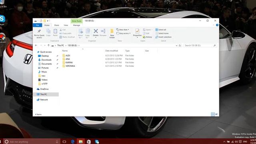Expand the Open dropdown in ribbon
The width and height of the screenshot is (256, 144).
(148, 30)
